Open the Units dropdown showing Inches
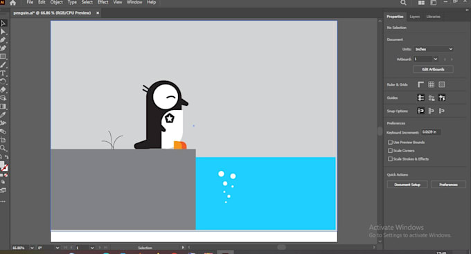 tap(434, 49)
